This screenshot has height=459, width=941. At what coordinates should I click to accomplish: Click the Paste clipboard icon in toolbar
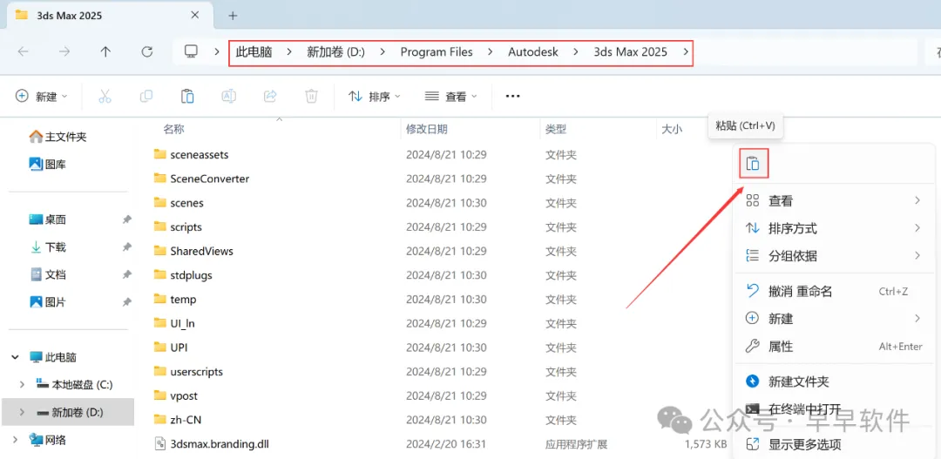187,96
